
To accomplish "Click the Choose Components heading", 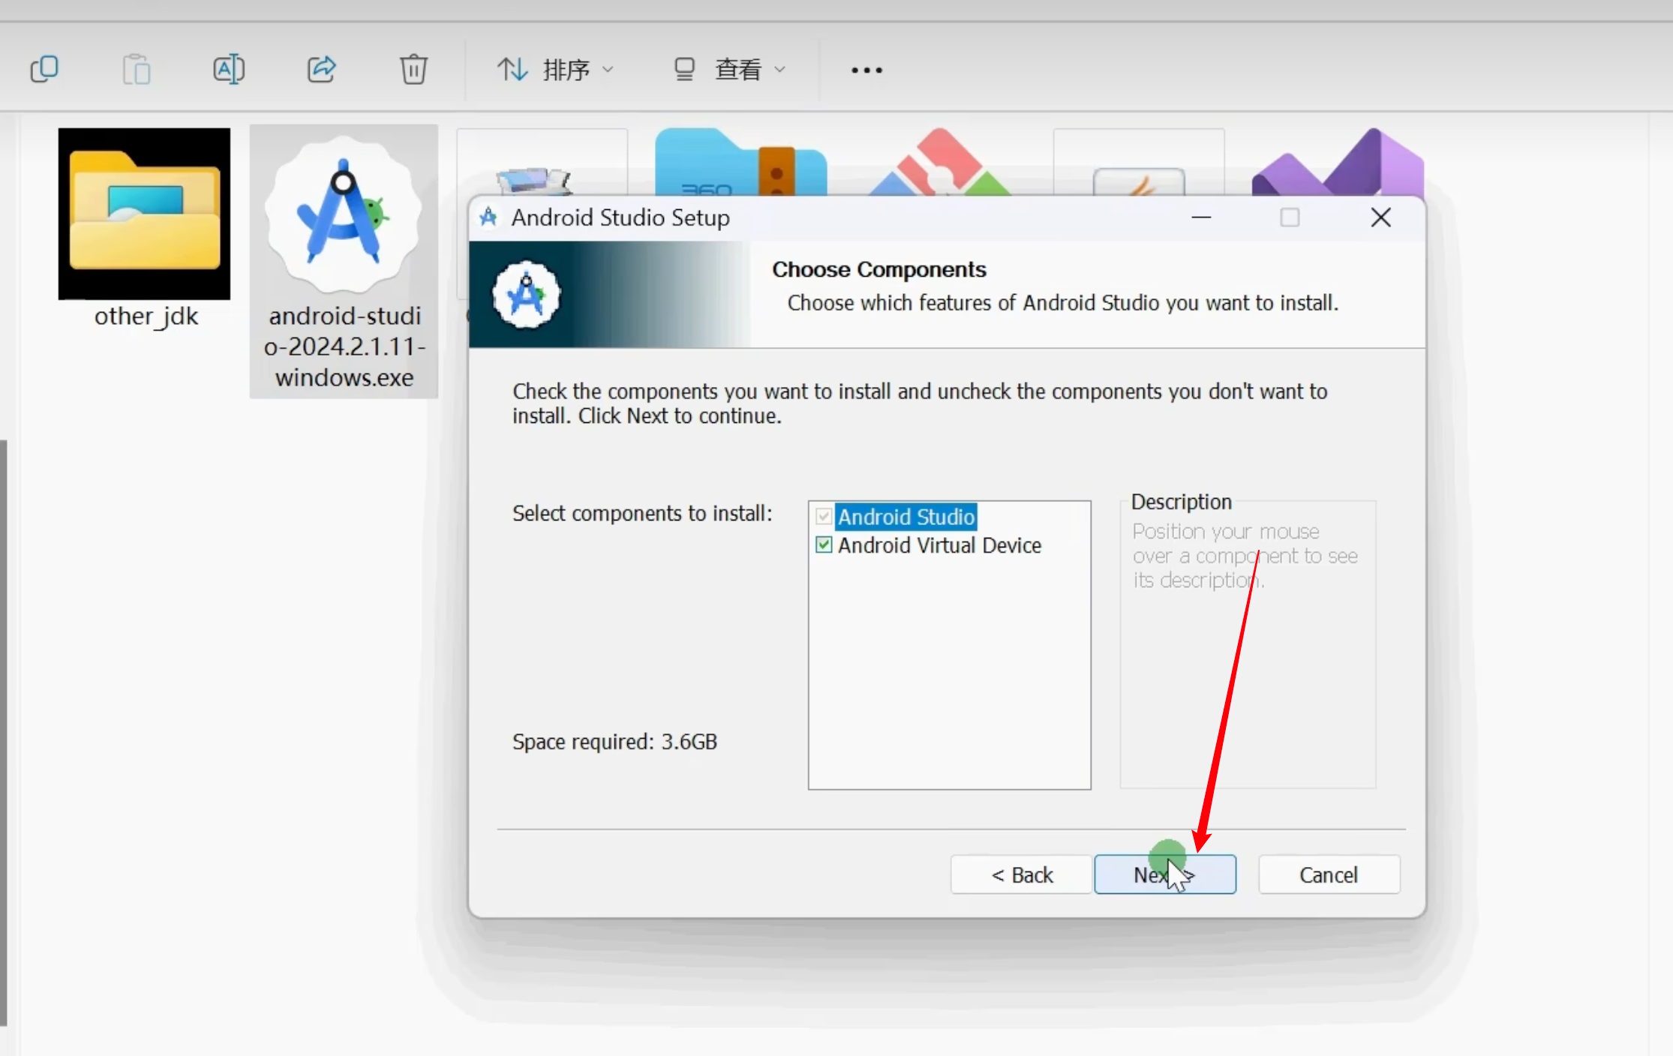I will 879,269.
